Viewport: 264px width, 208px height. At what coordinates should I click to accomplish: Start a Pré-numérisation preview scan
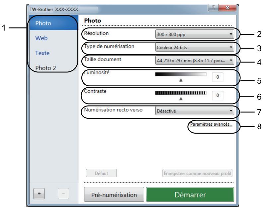tap(114, 194)
